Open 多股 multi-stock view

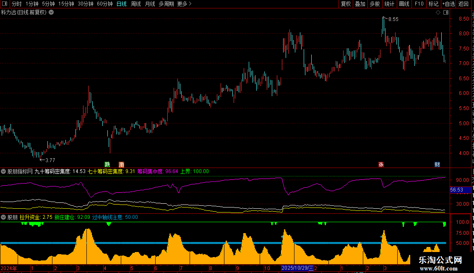[x=375, y=4]
